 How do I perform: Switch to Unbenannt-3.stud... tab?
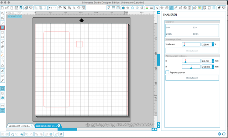[20, 126]
